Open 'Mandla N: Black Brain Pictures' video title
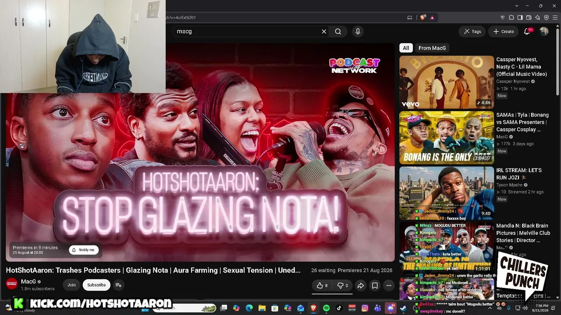The image size is (561, 315). click(x=523, y=233)
